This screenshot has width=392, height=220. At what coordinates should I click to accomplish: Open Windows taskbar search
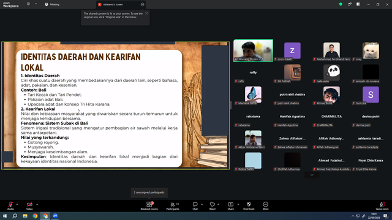(15, 216)
